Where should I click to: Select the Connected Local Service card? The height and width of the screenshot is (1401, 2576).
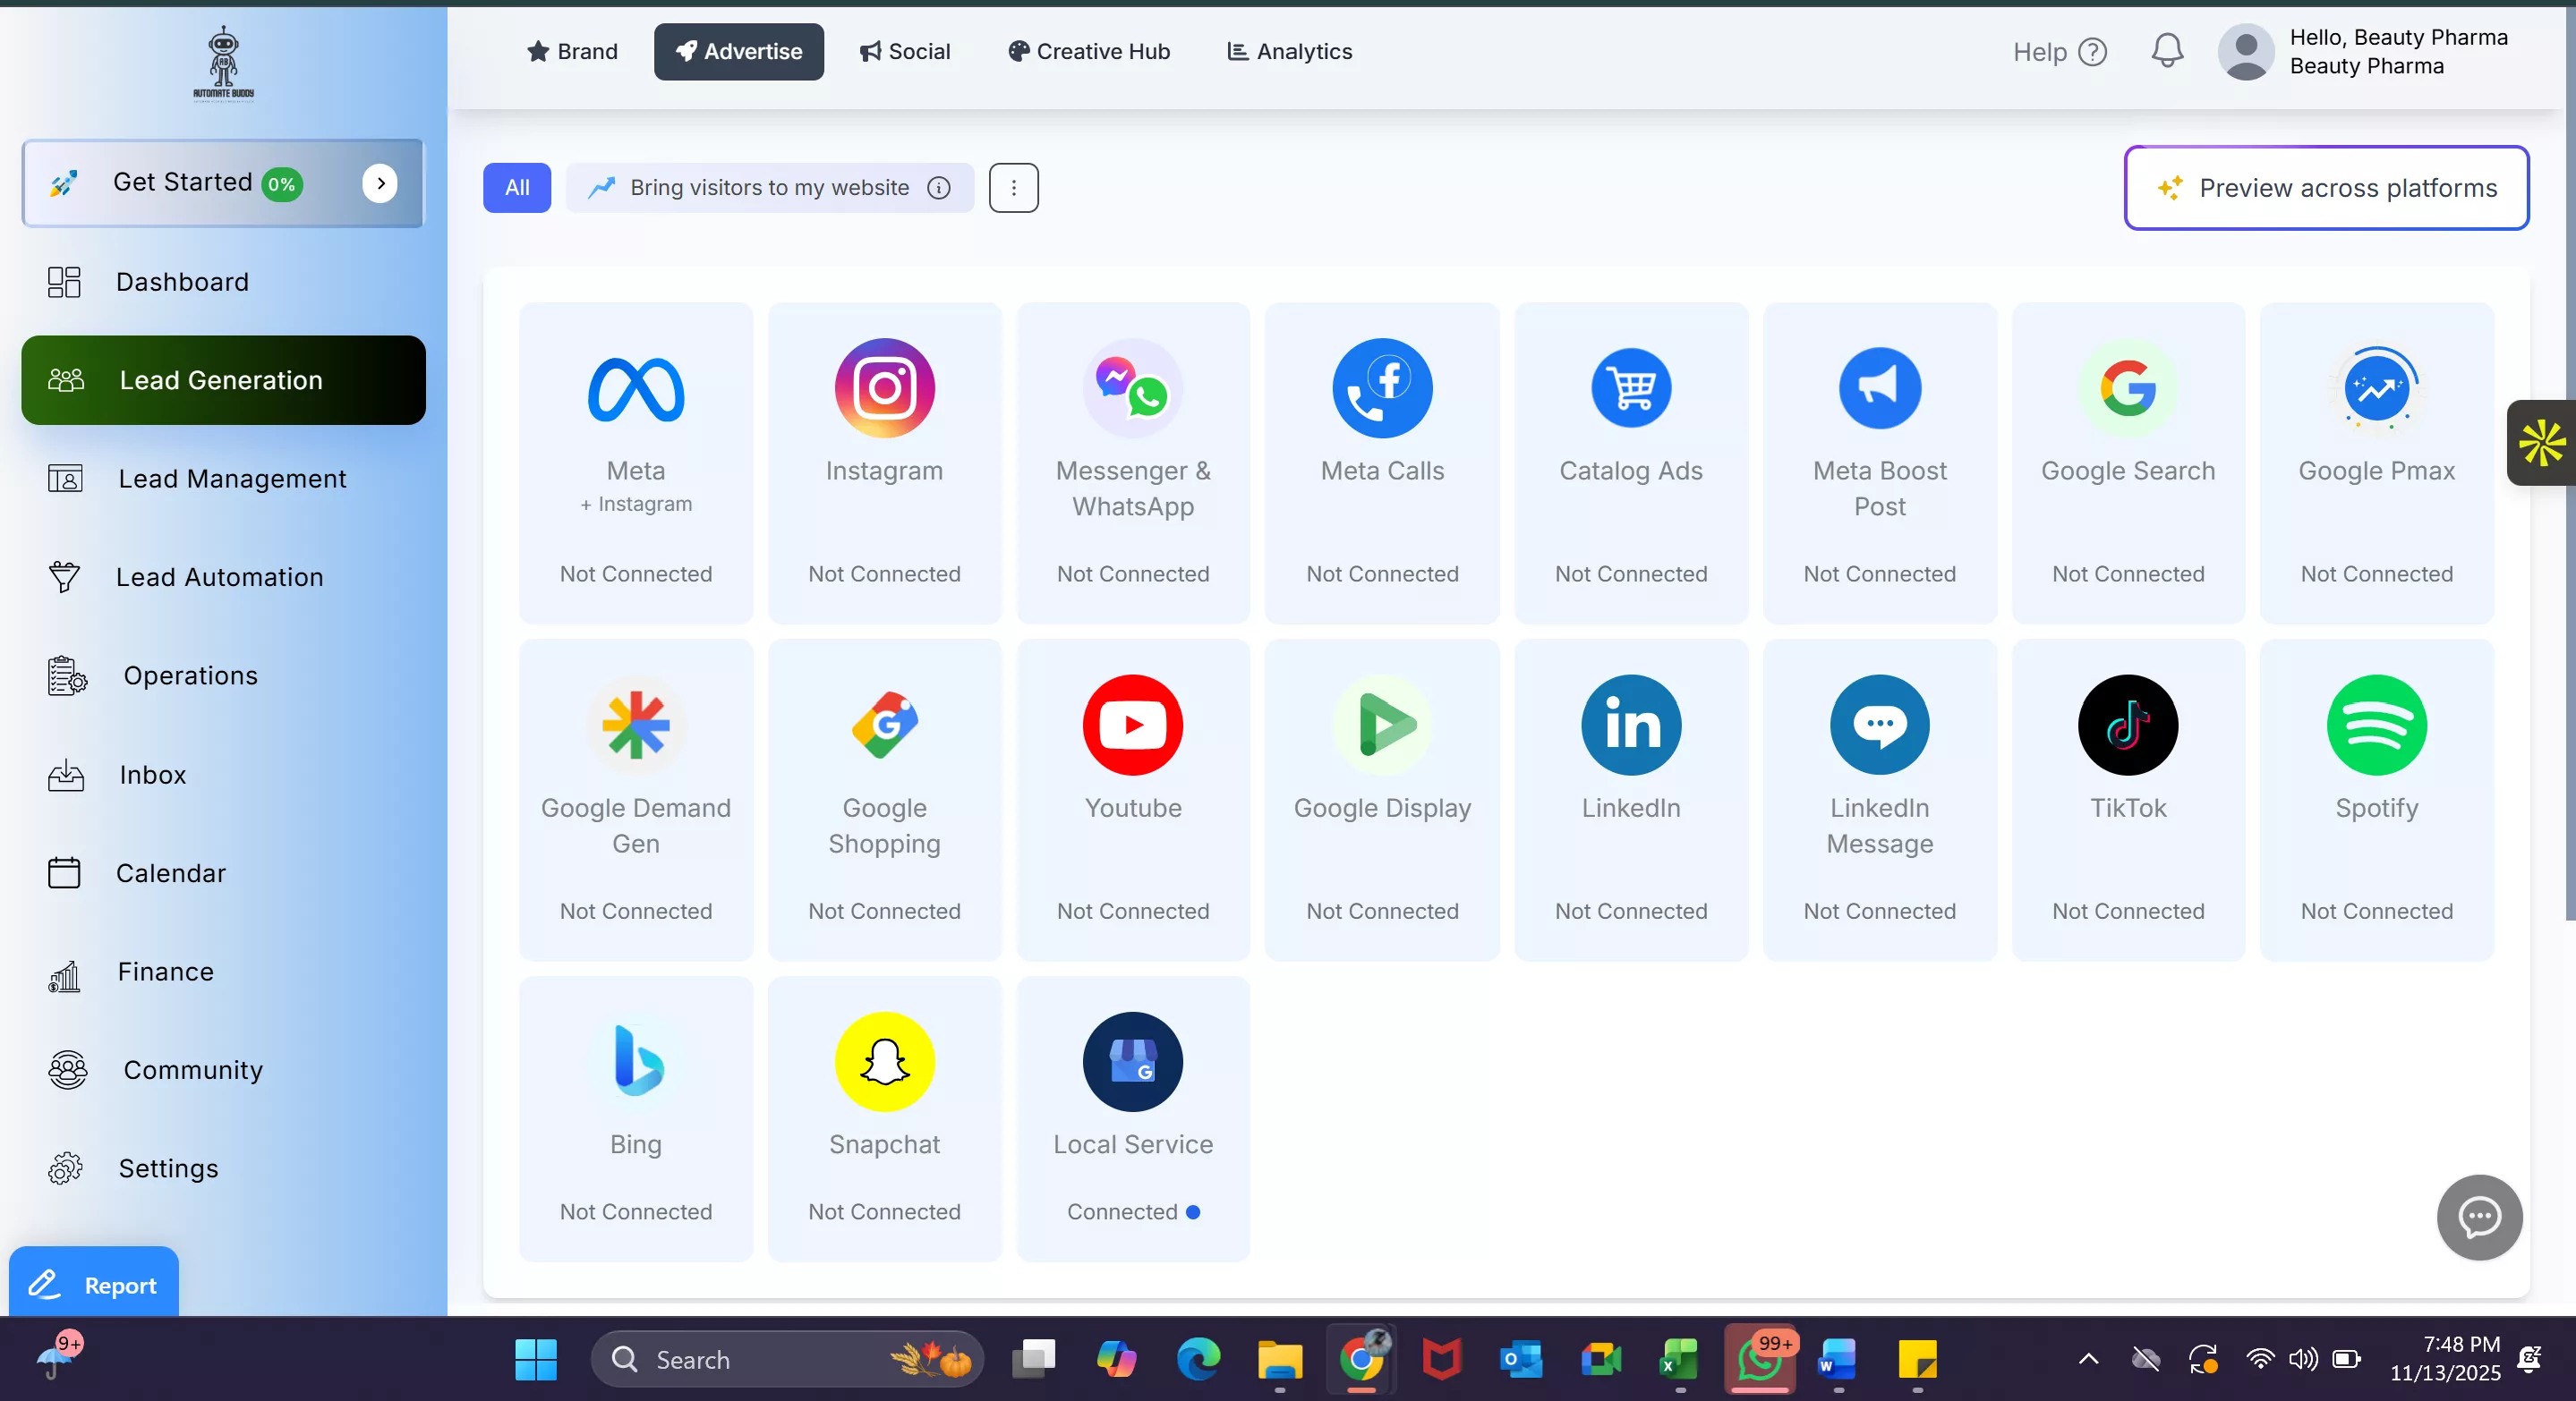click(1132, 1117)
